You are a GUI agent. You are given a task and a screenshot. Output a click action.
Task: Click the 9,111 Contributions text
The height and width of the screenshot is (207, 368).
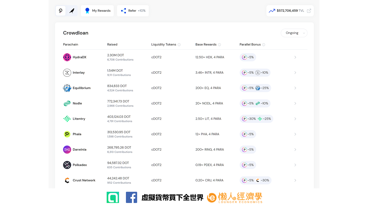coord(119,75)
